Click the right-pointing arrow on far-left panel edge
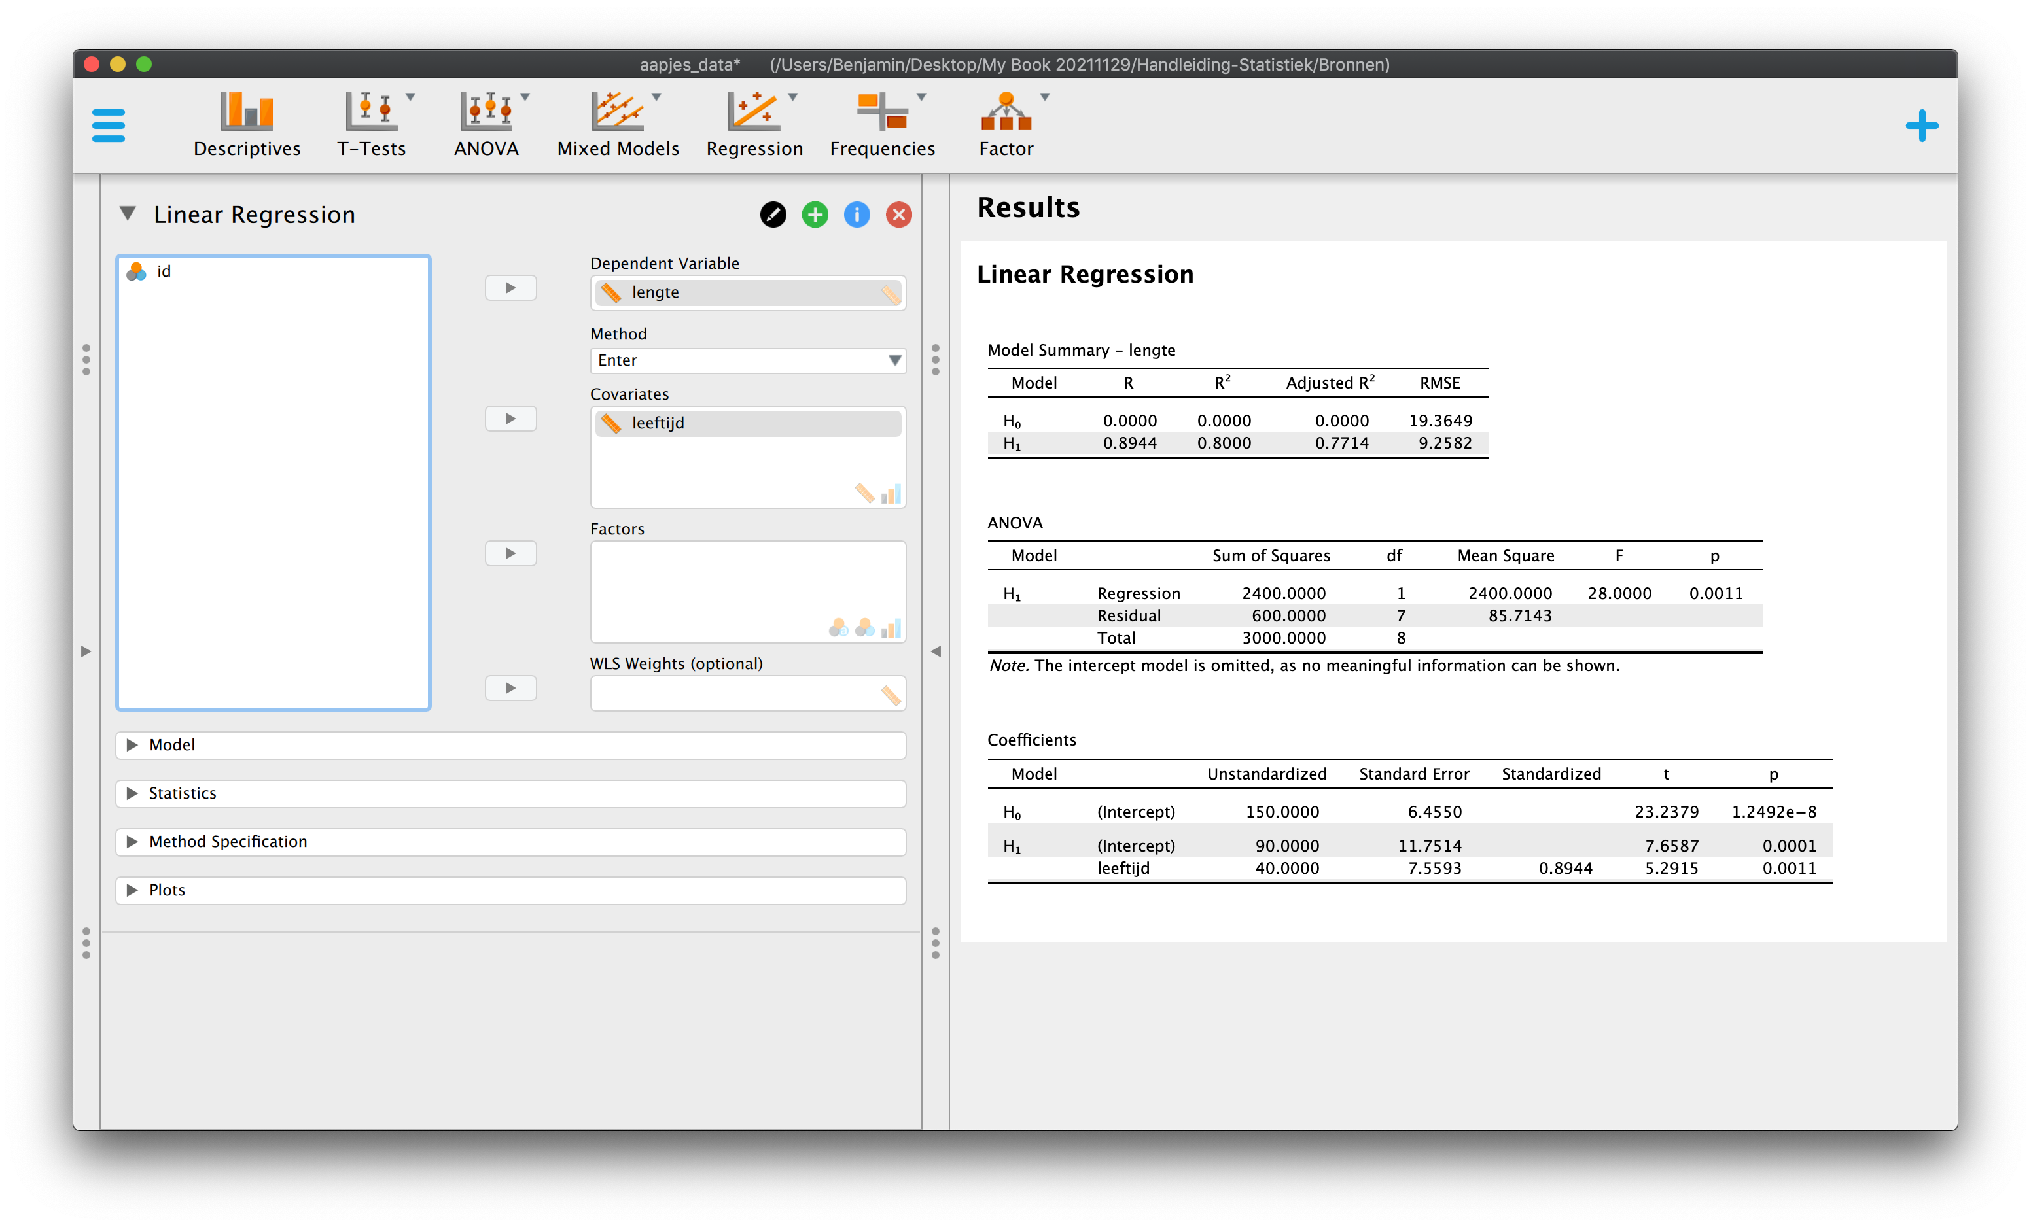This screenshot has width=2031, height=1227. pyautogui.click(x=86, y=652)
